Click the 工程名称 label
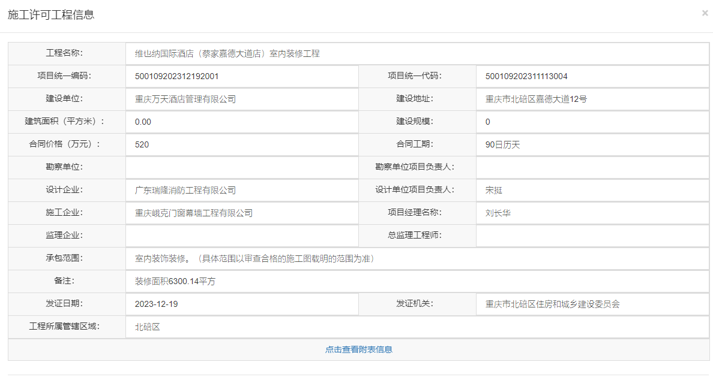The height and width of the screenshot is (380, 713). [x=64, y=53]
